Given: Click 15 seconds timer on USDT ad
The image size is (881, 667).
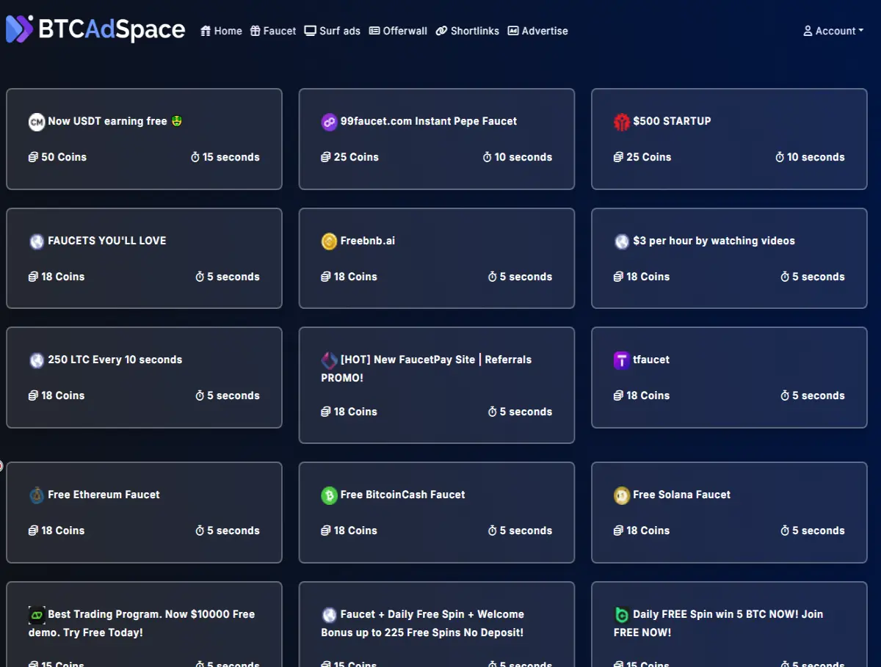Looking at the screenshot, I should 225,157.
